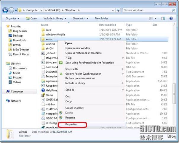
Task: Click the ITWeb favorite icon
Action: pos(10,45)
